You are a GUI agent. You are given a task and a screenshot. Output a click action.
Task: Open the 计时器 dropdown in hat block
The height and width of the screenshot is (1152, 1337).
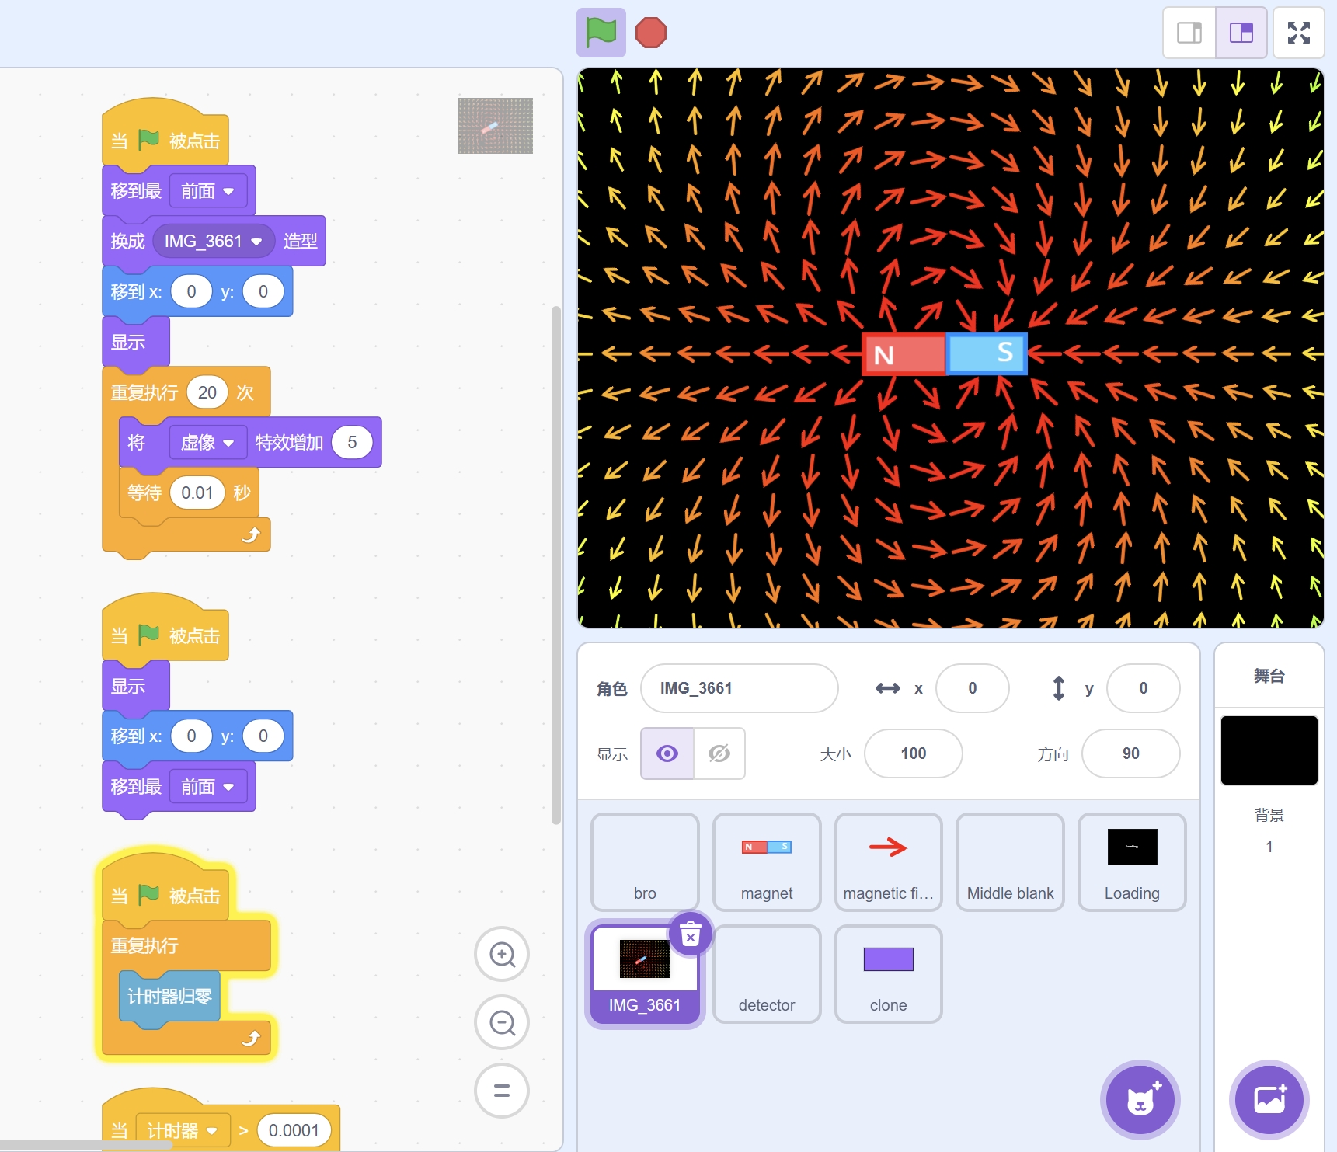(x=211, y=1131)
